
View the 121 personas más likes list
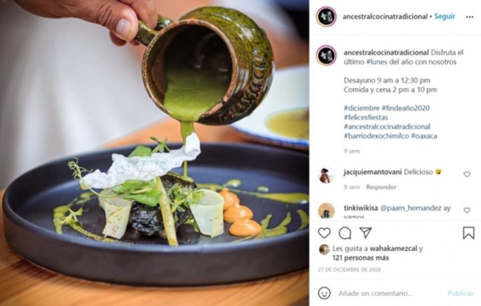pyautogui.click(x=361, y=258)
